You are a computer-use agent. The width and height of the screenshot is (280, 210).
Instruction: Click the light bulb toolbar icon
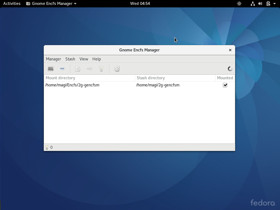click(101, 69)
